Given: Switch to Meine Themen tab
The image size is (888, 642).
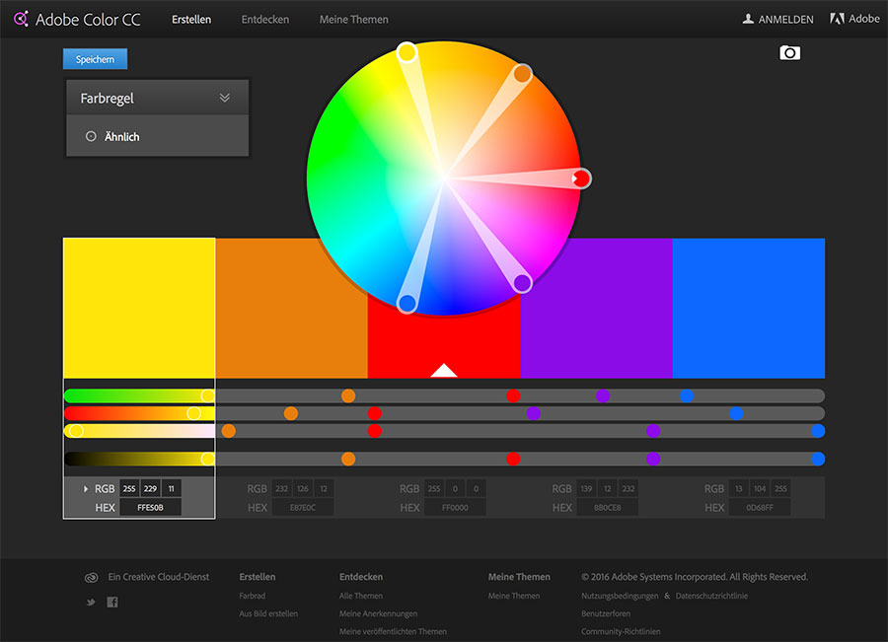Looking at the screenshot, I should pos(353,19).
